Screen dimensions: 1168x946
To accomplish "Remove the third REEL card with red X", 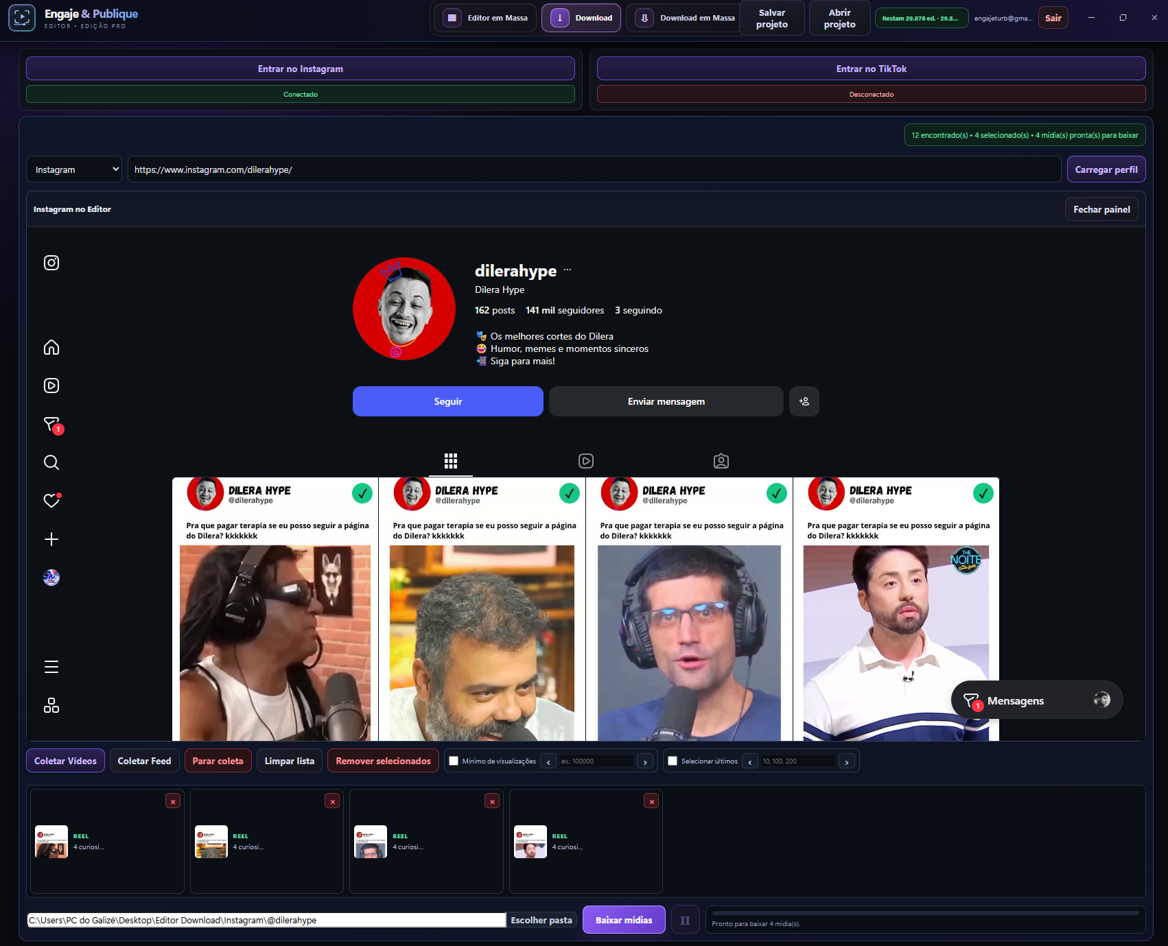I will click(492, 801).
